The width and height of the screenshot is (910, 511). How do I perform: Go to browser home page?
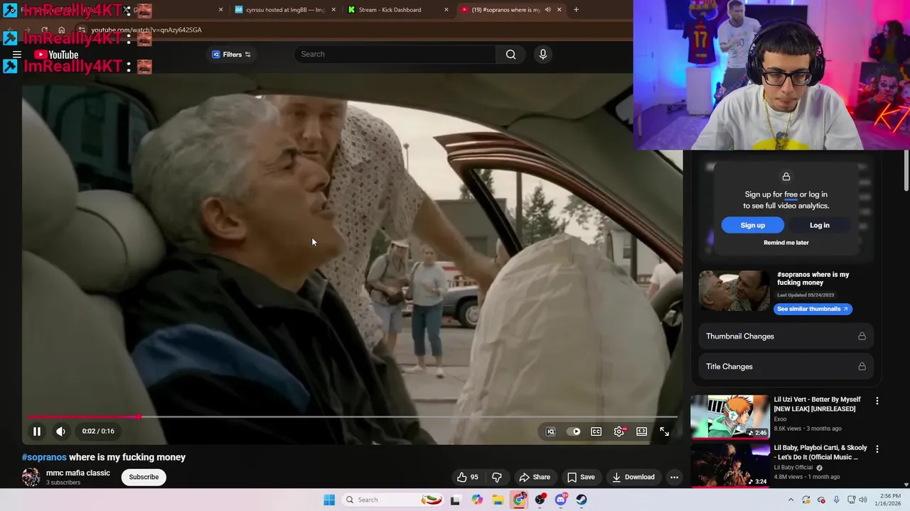tap(62, 30)
